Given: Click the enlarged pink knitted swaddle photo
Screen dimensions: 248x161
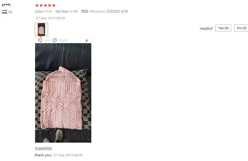Looking at the screenshot, I should (x=63, y=93).
